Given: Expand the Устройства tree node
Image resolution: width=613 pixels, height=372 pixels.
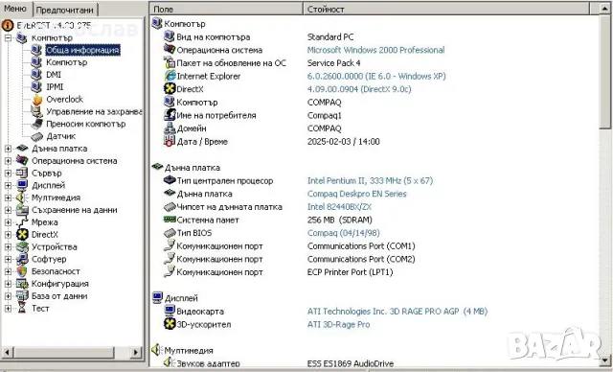Looking at the screenshot, I should click(x=8, y=246).
